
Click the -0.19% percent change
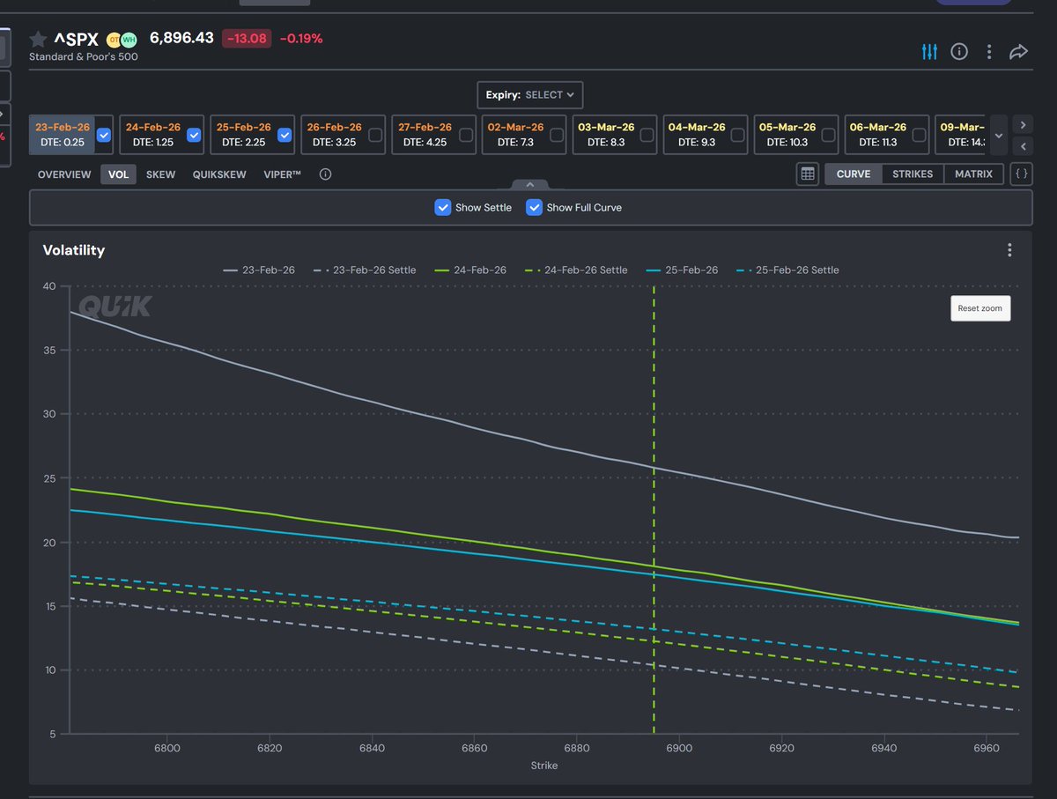301,39
